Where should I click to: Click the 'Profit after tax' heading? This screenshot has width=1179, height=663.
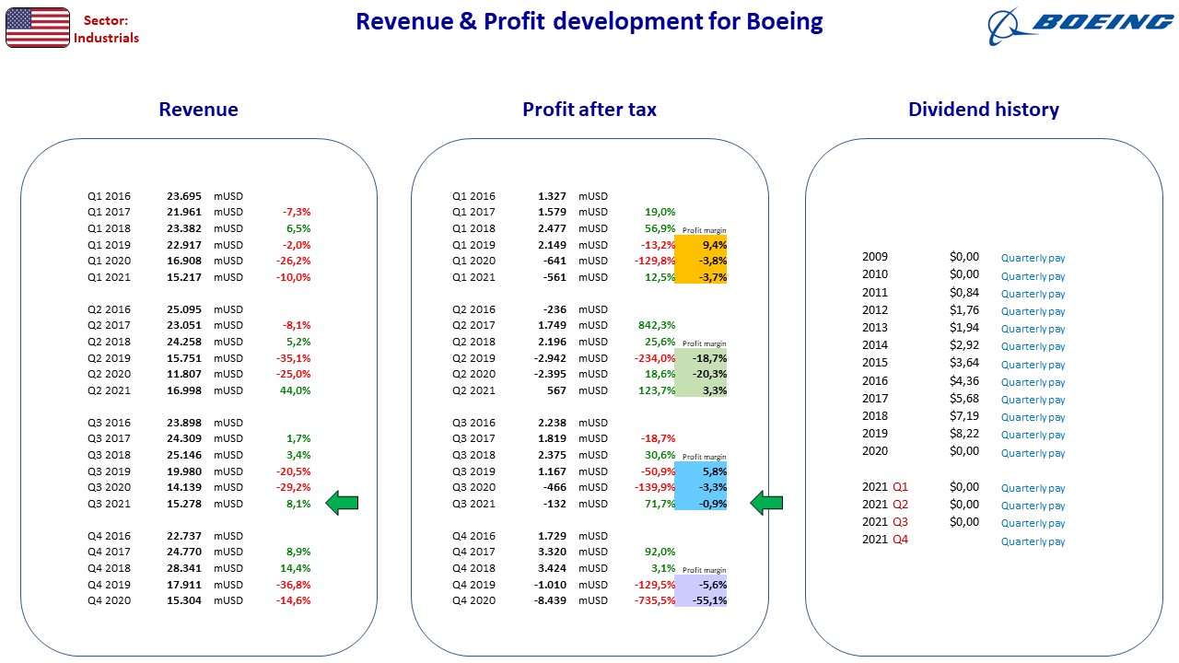point(589,110)
